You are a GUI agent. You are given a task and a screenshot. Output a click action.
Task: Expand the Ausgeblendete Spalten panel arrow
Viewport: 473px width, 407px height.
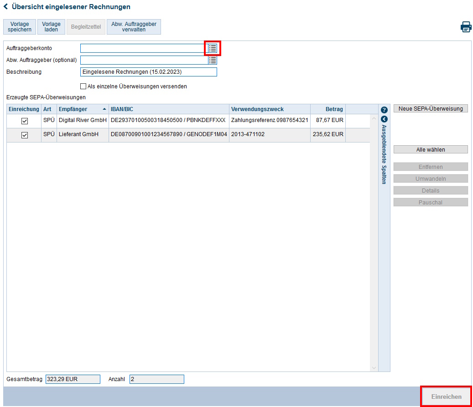tap(384, 119)
